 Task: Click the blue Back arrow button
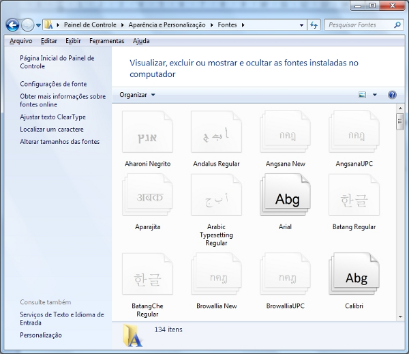coord(12,25)
